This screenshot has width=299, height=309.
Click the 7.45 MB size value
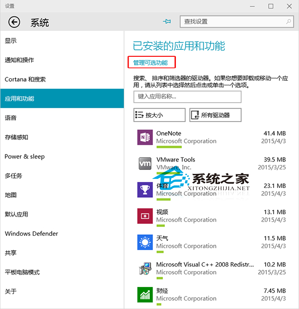(x=275, y=291)
